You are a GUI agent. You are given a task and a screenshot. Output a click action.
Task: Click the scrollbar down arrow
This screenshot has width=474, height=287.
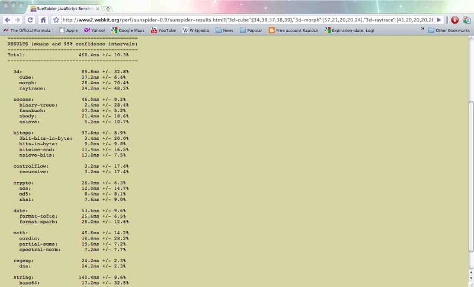471,278
